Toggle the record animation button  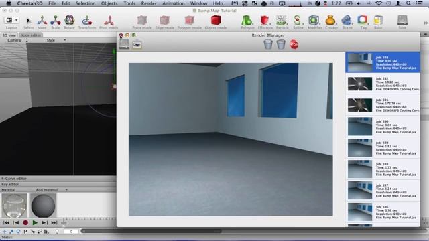(x=25, y=223)
